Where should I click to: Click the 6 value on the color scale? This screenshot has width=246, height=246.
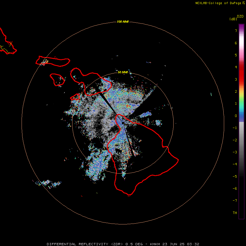pyautogui.click(x=236, y=43)
